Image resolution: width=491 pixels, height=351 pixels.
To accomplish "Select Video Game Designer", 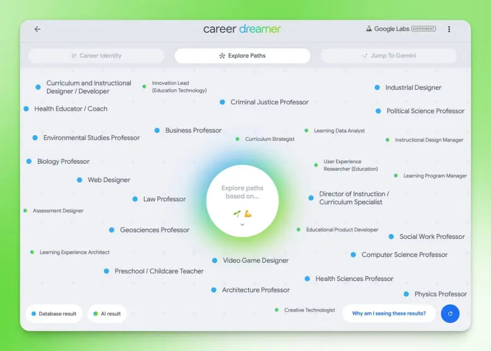I will (250, 261).
